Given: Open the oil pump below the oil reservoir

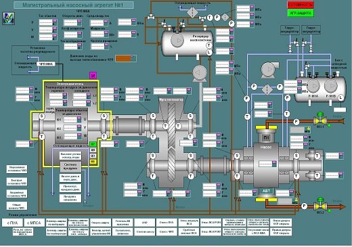Looking at the screenshot, I should (x=200, y=73).
